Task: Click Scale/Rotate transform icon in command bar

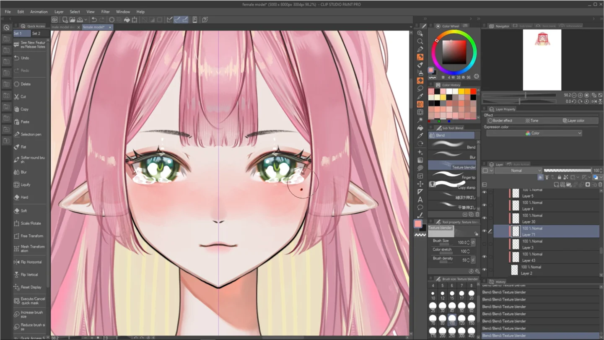Action: tap(135, 20)
